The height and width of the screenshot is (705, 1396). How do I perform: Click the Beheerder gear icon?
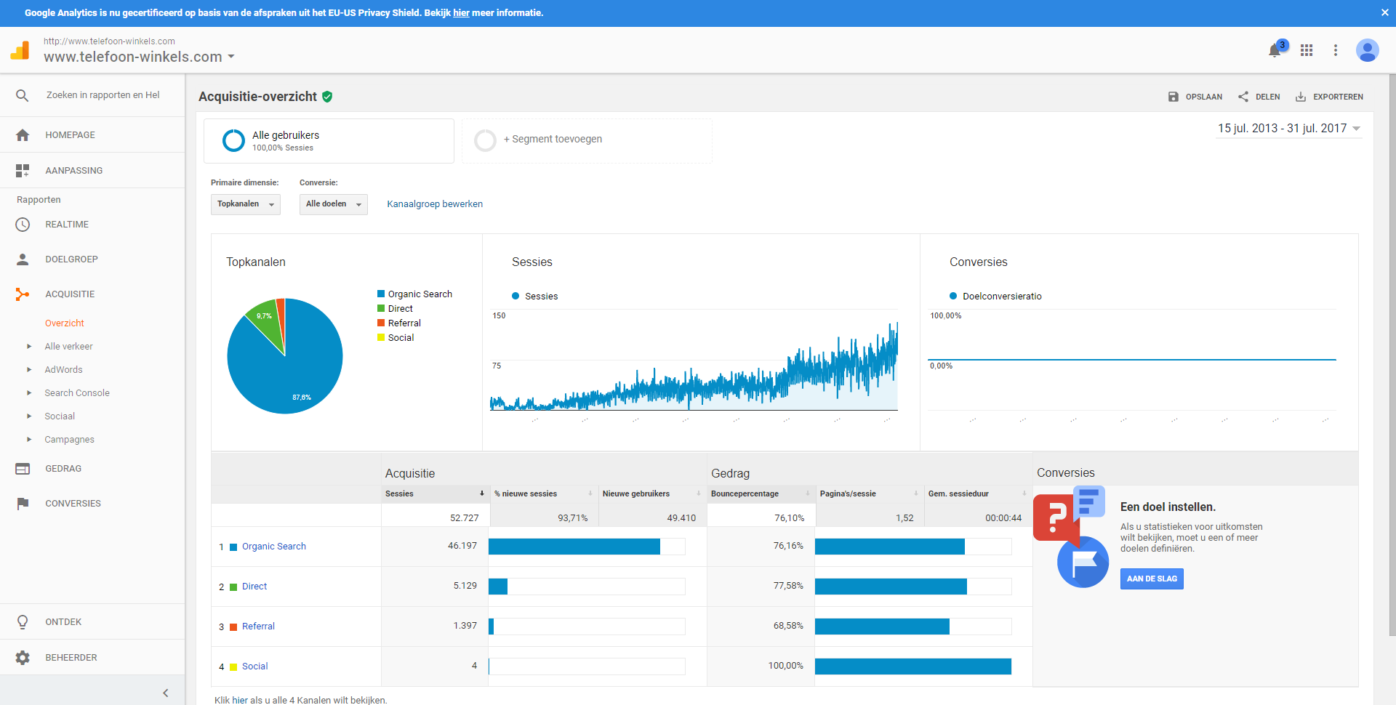23,658
